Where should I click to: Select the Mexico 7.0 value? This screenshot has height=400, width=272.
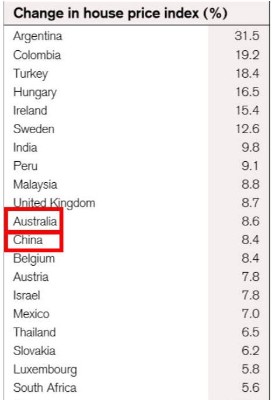[250, 314]
